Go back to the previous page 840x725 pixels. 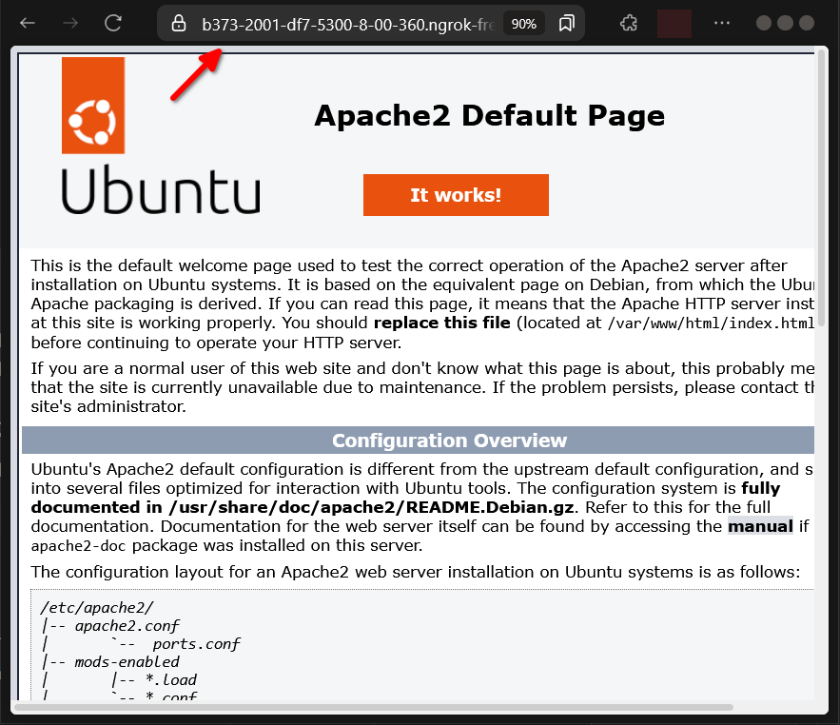coord(28,23)
